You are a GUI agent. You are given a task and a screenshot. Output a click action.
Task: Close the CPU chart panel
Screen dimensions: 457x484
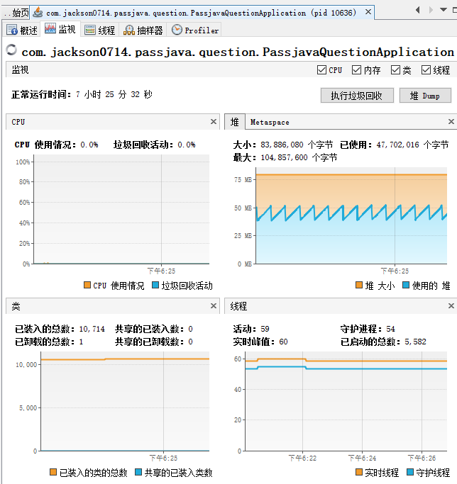click(x=214, y=122)
